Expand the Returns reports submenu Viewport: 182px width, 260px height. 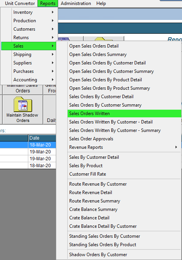(29, 38)
